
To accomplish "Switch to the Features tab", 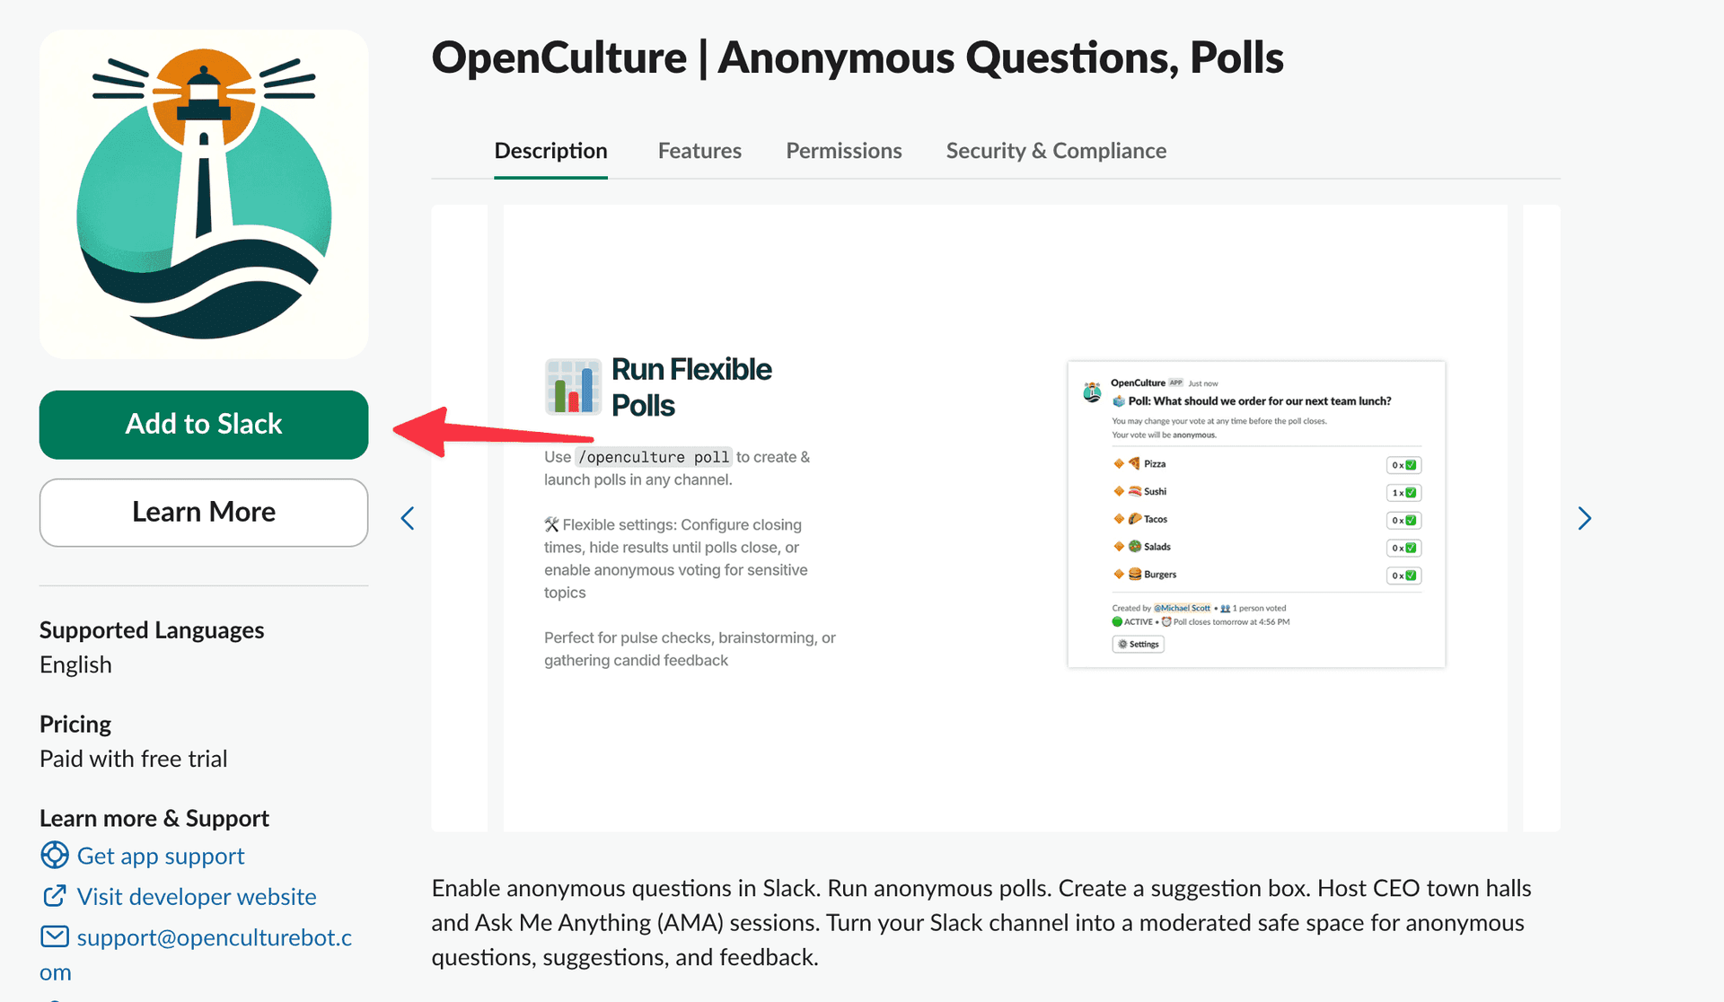I will [699, 151].
